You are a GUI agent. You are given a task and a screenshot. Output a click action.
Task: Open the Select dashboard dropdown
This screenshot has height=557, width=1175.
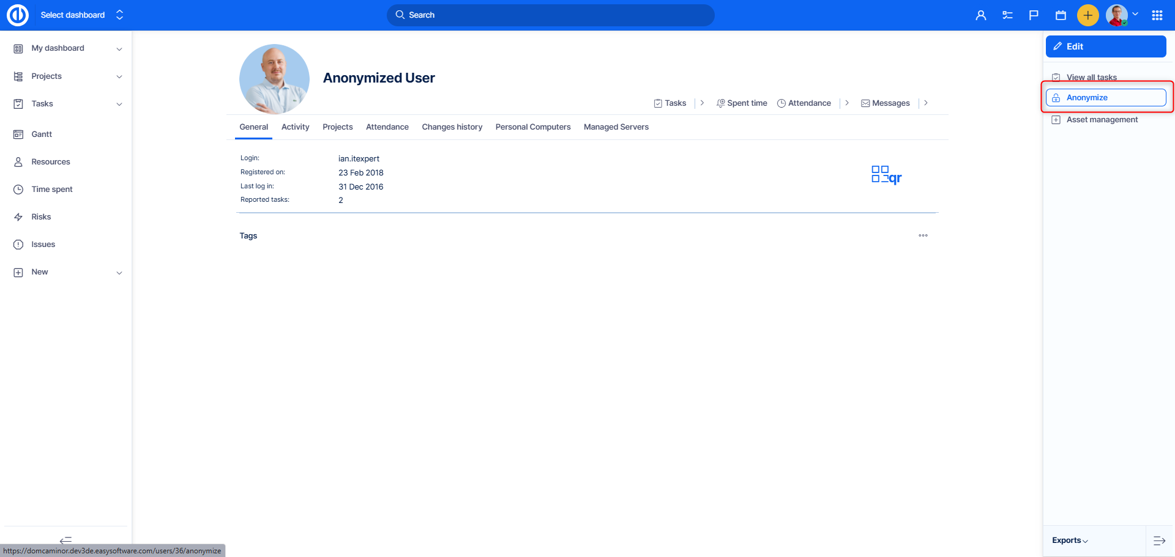(x=81, y=15)
